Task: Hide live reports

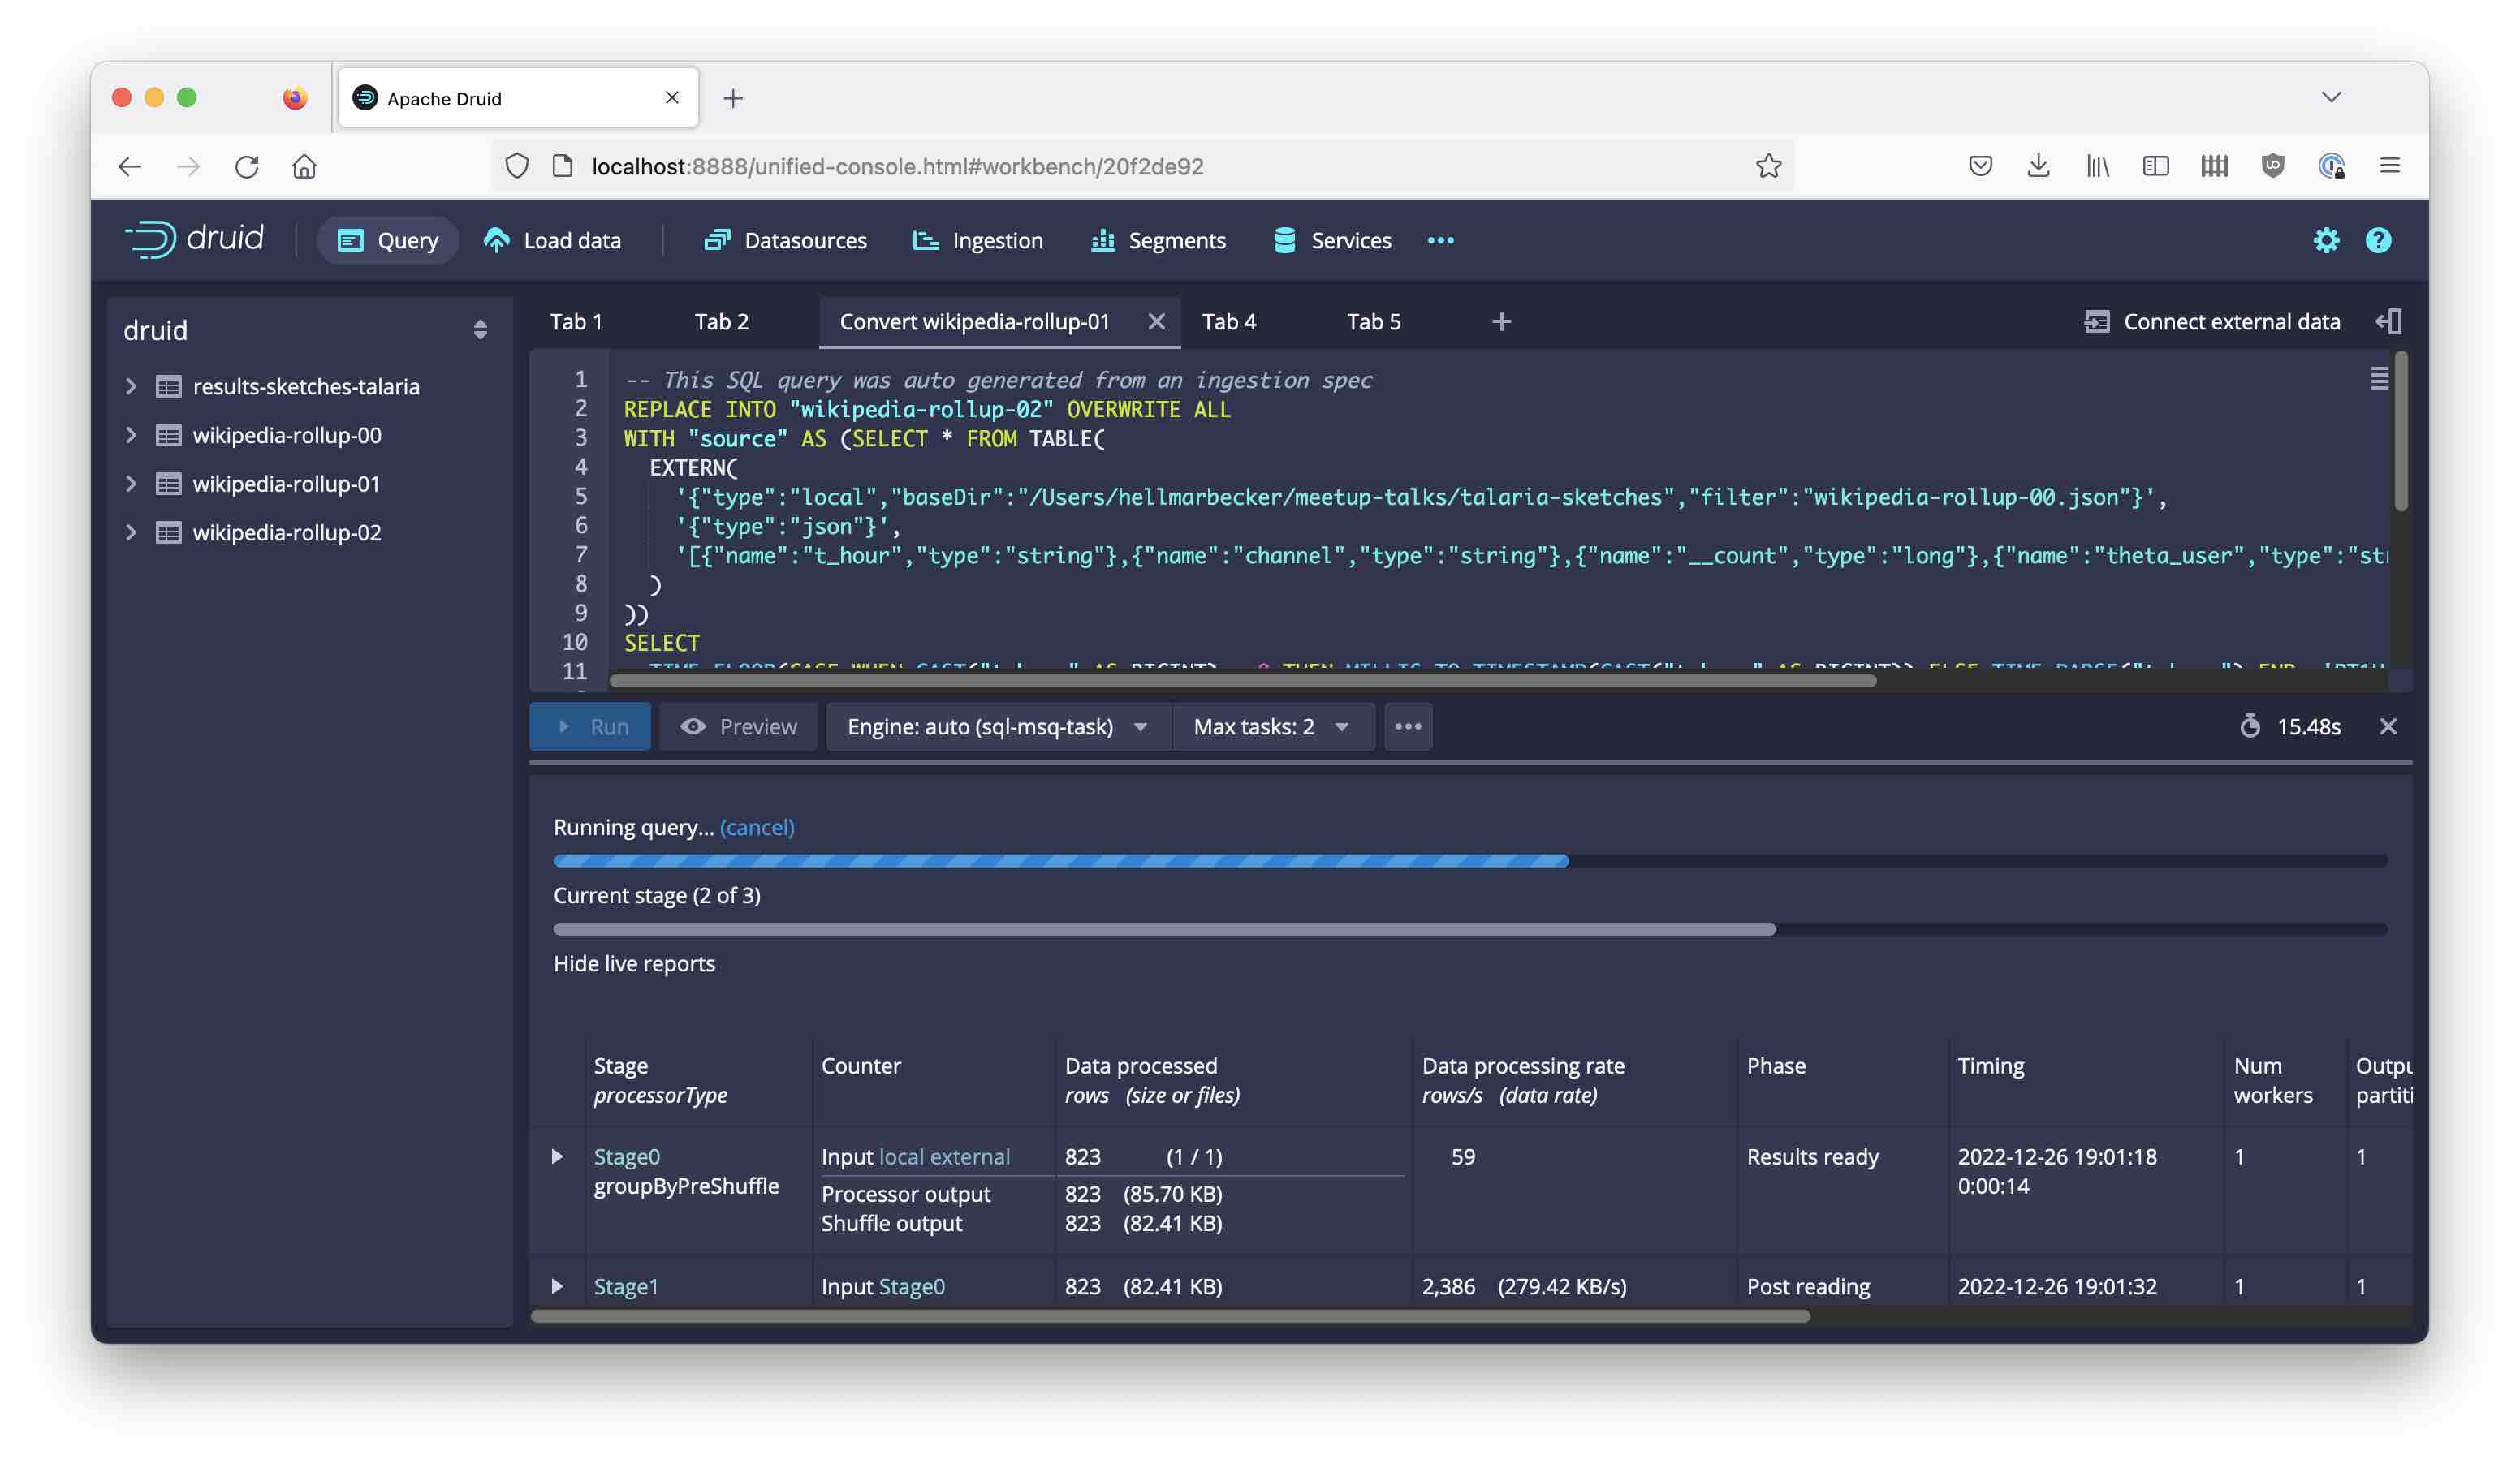Action: (634, 962)
